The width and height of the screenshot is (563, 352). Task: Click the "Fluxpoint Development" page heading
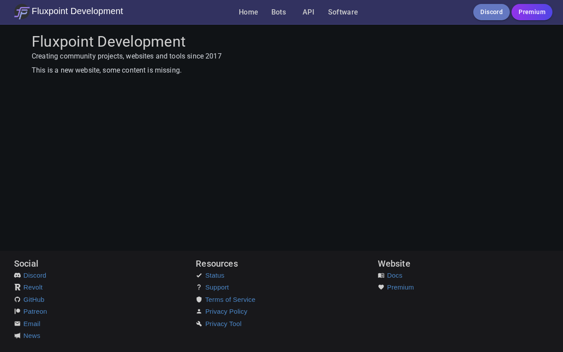tap(109, 41)
